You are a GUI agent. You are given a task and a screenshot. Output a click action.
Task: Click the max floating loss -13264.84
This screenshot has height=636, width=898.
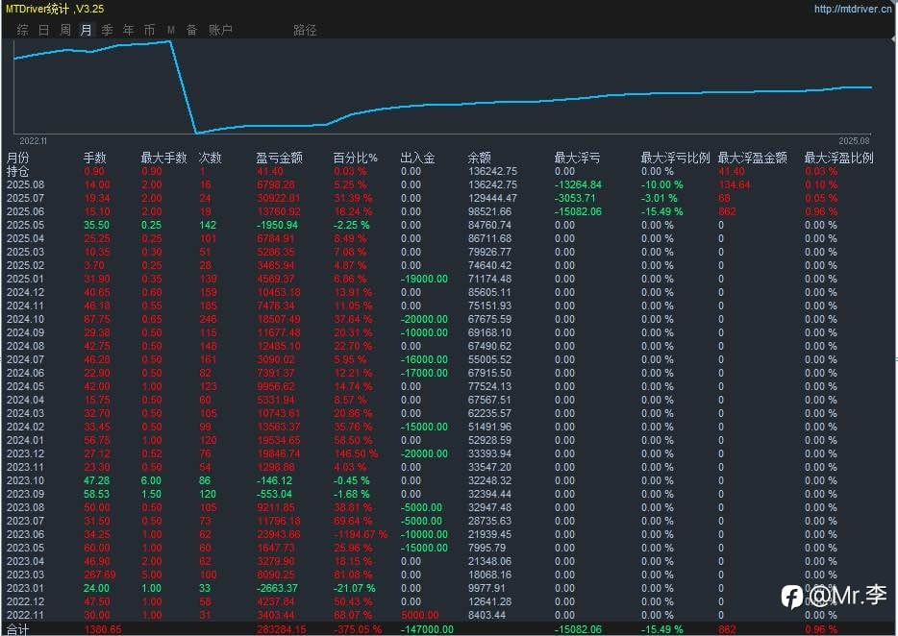tap(579, 184)
